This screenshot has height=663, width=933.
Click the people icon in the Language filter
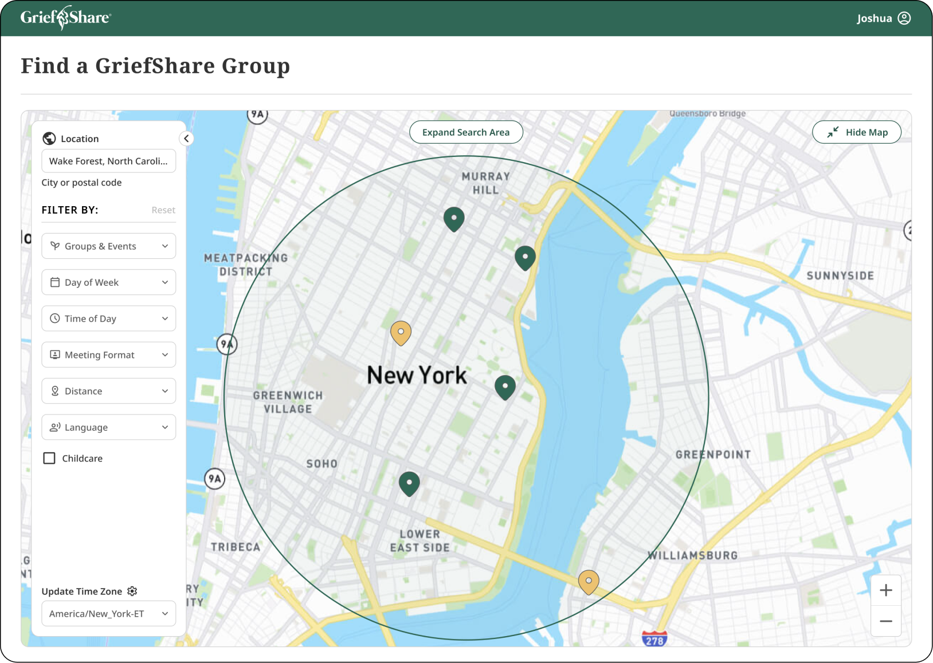coord(55,427)
